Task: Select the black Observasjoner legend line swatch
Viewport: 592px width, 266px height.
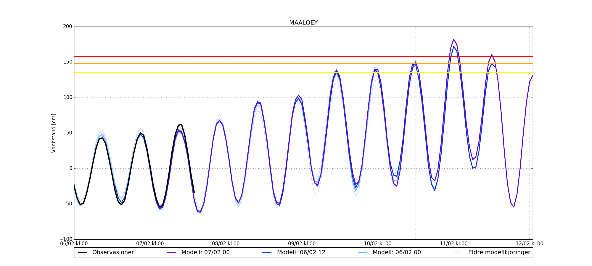Action: pos(82,252)
